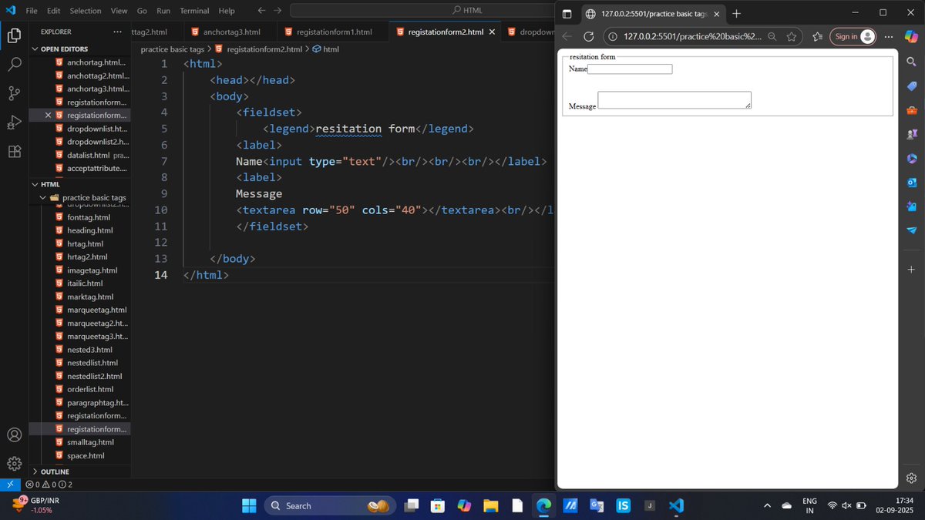Open the Manage gear in VS Code
Image resolution: width=925 pixels, height=520 pixels.
14,464
